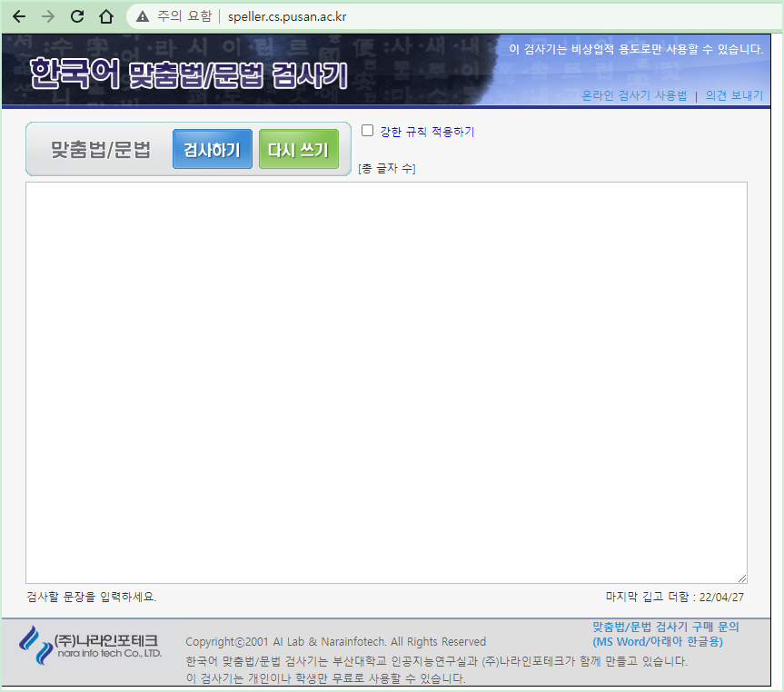Click the text area resize grip
Viewport: 784px width, 692px height.
point(742,578)
